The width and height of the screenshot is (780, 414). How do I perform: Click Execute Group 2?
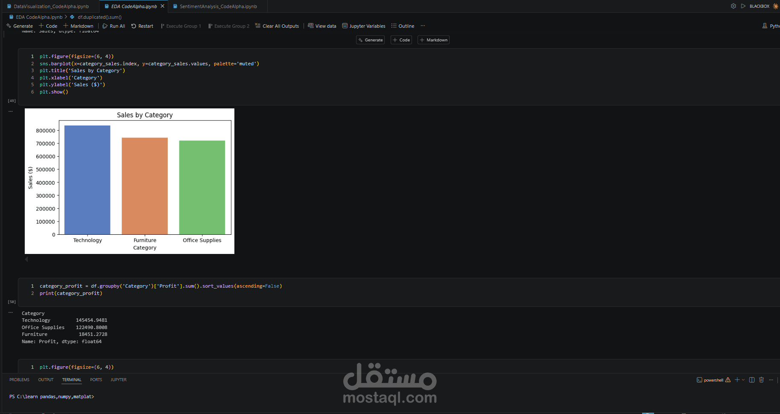pyautogui.click(x=229, y=26)
